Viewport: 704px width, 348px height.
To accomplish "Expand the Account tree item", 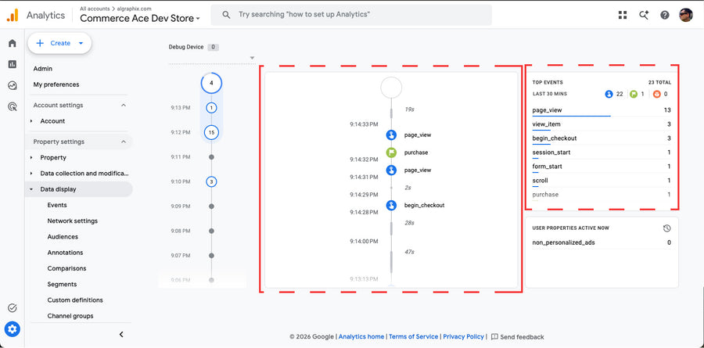I will point(31,121).
